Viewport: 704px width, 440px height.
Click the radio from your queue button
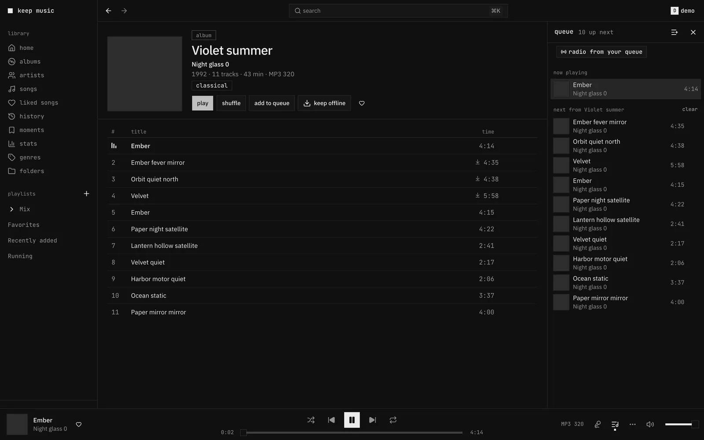tap(601, 52)
